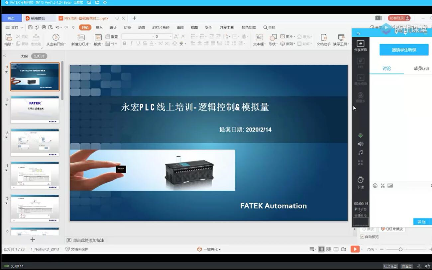Open the File (文件) menu dropdown
Screen dimensions: 432x270
[15, 28]
